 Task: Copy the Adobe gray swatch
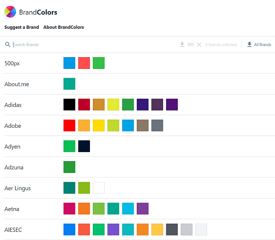(x=157, y=125)
